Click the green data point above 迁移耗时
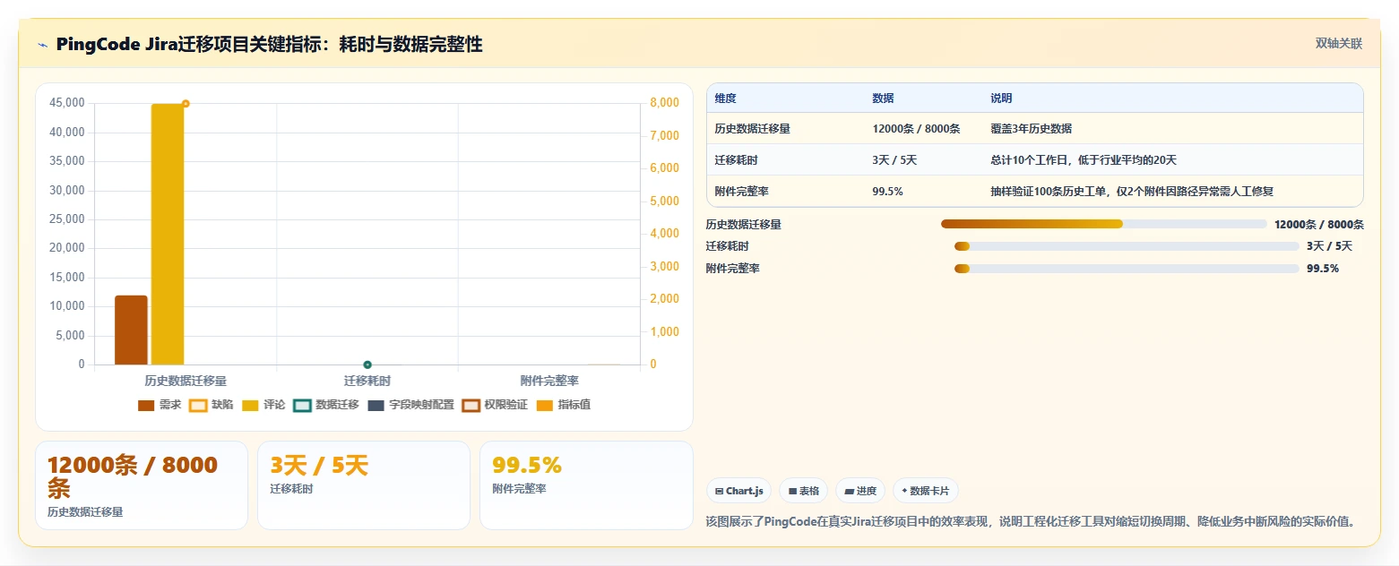 [x=367, y=364]
